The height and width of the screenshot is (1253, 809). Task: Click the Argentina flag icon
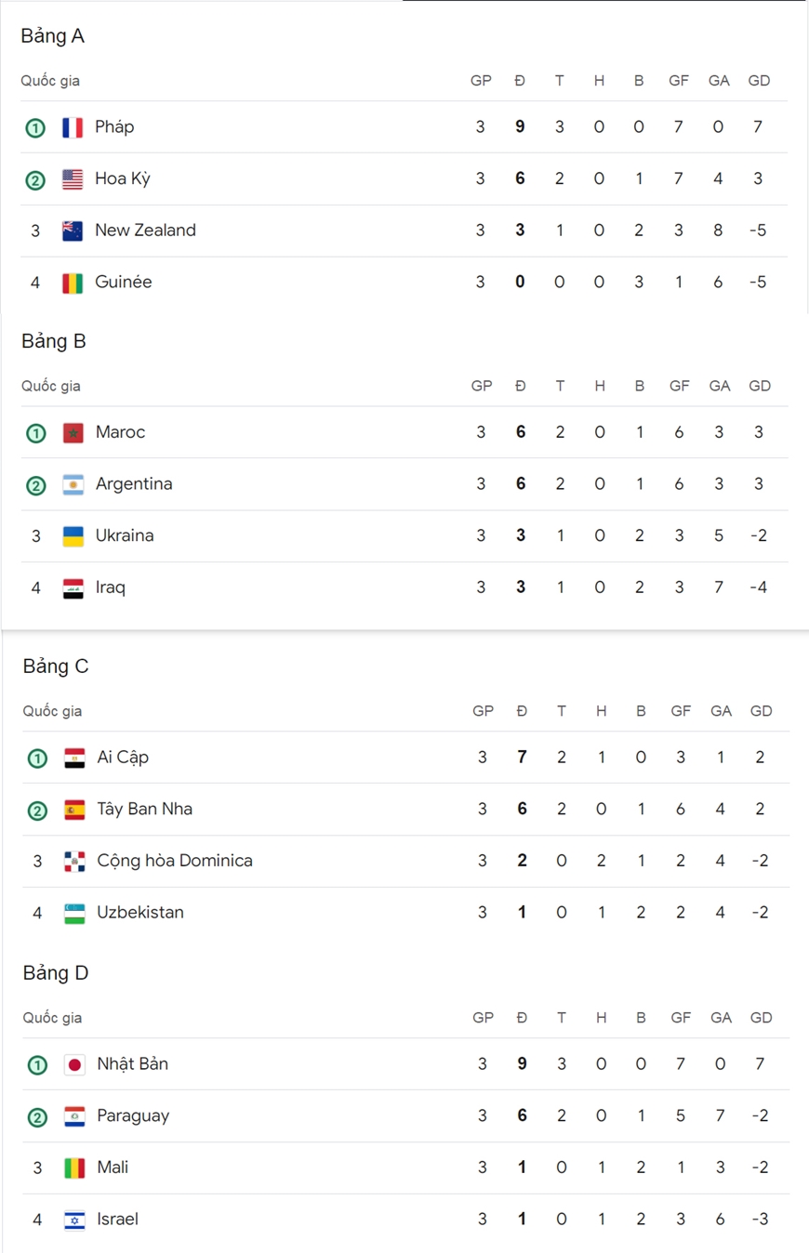click(x=73, y=484)
